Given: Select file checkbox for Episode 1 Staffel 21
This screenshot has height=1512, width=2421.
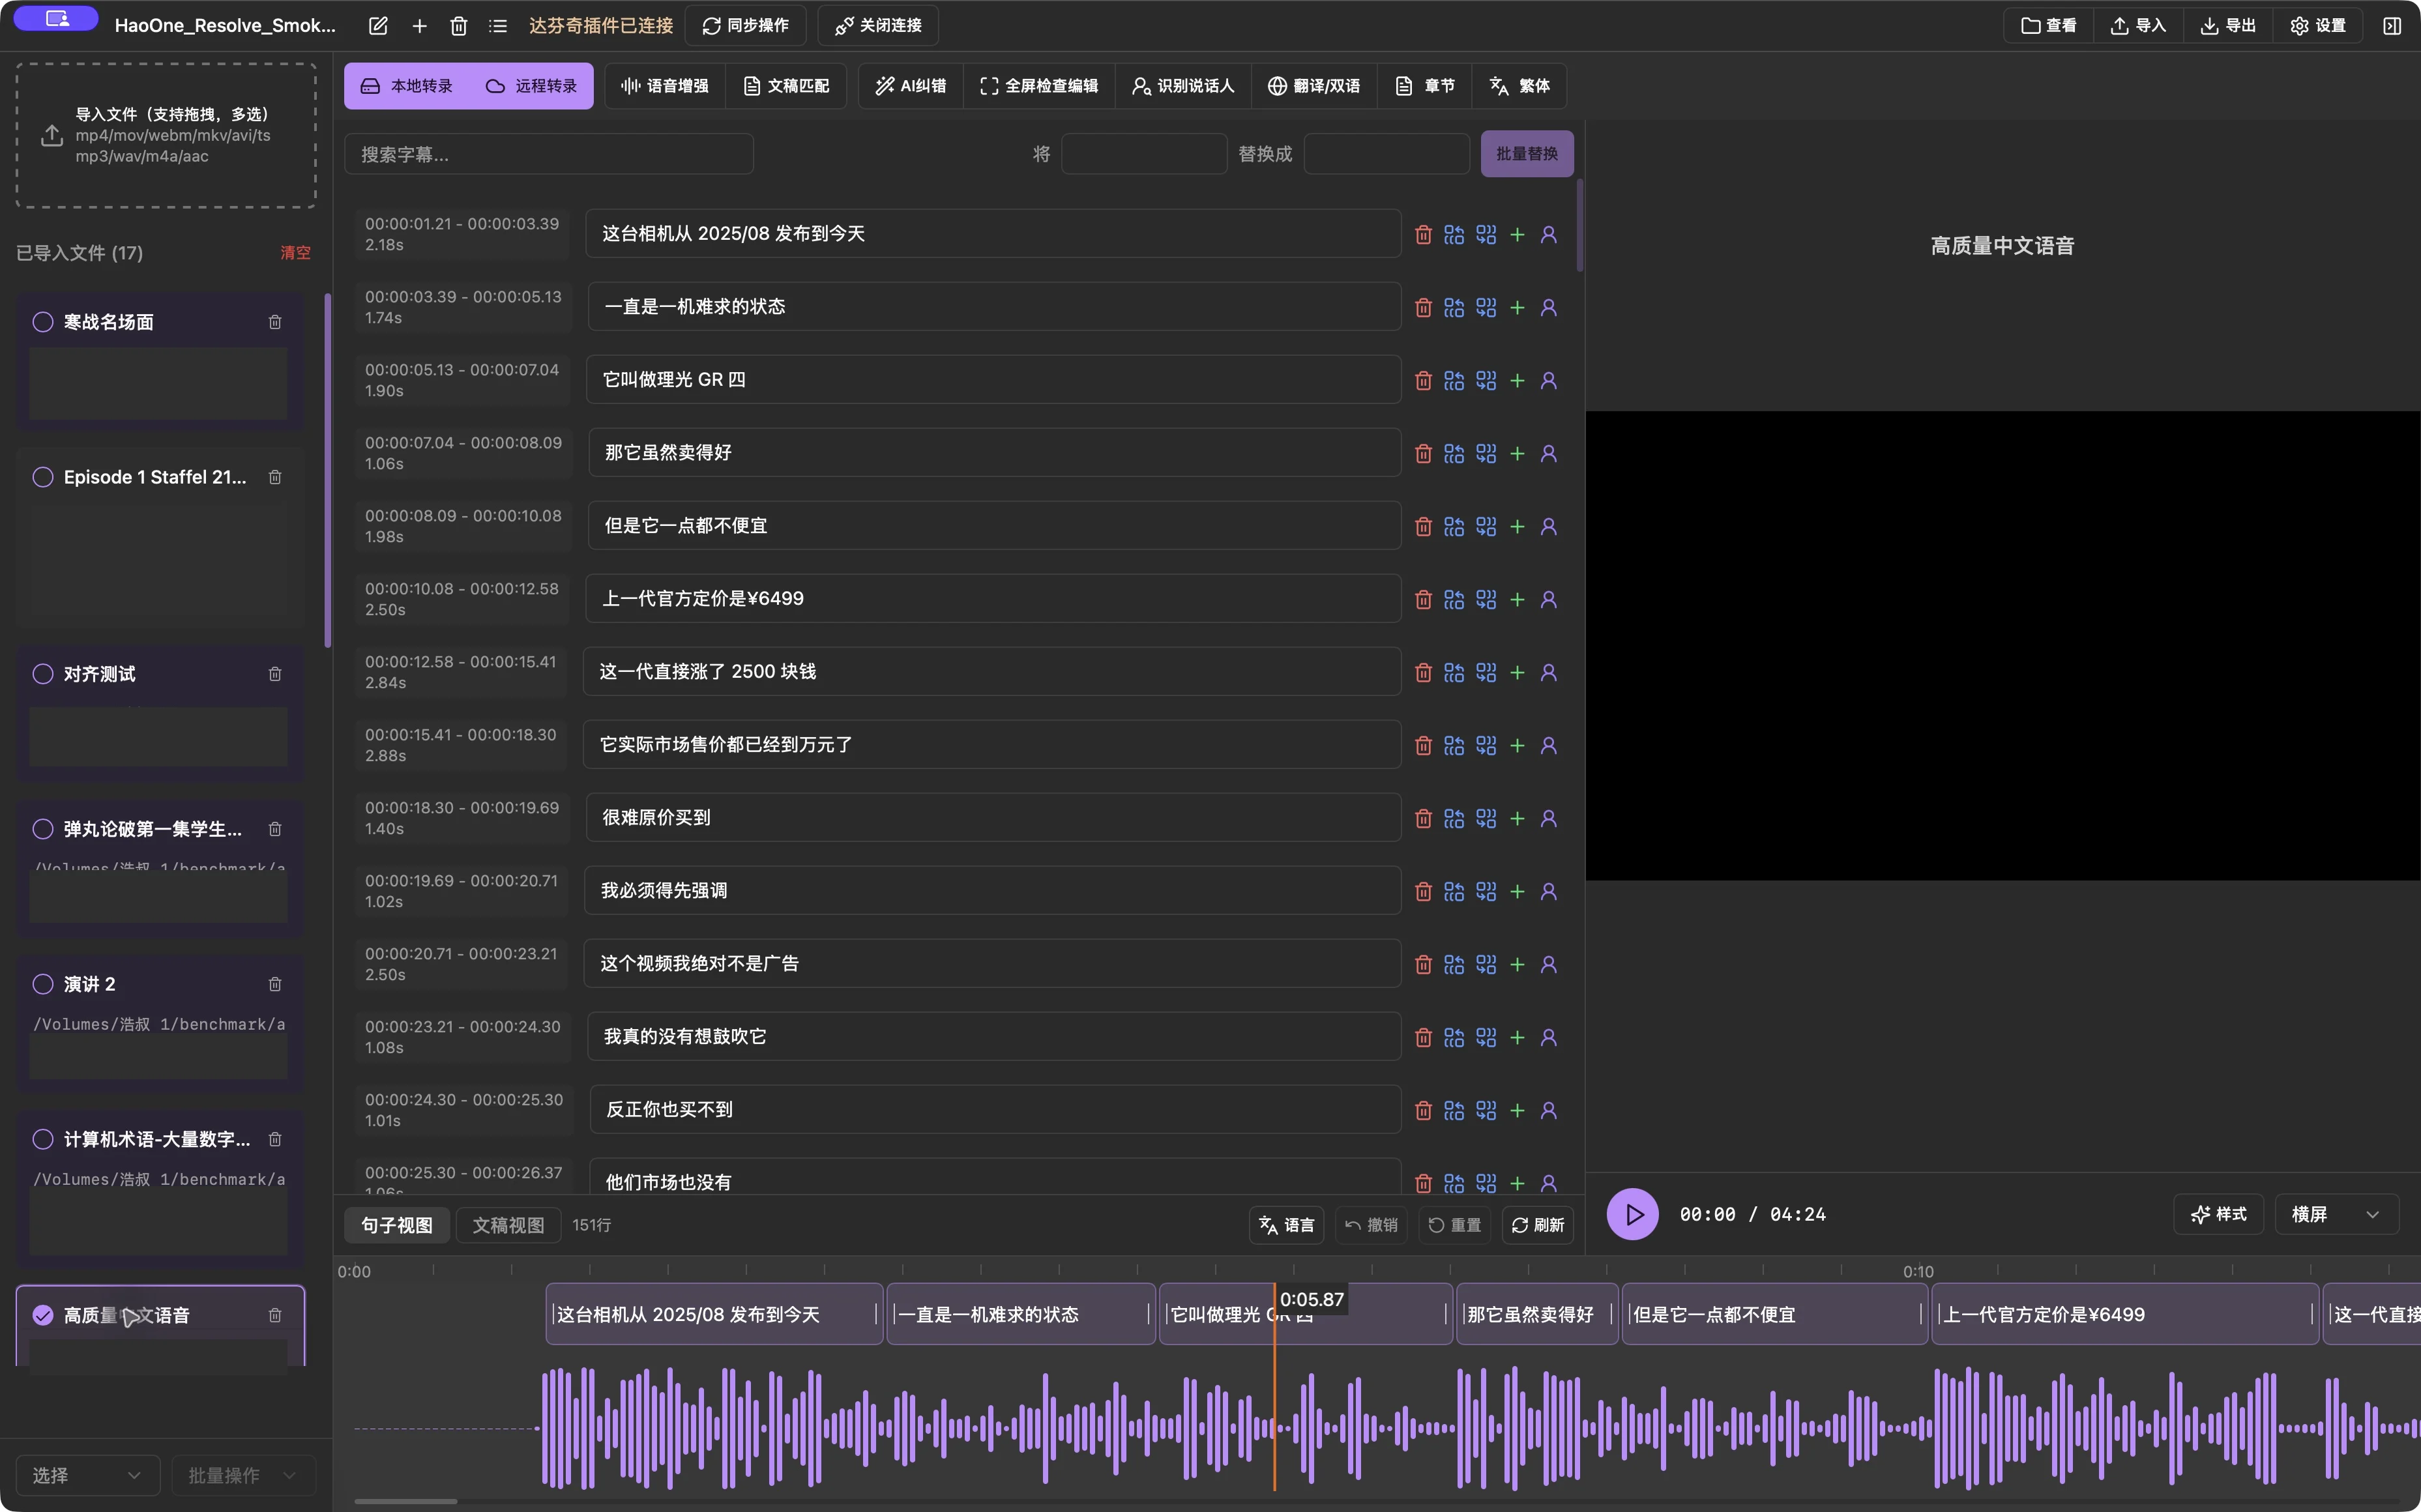Looking at the screenshot, I should pyautogui.click(x=43, y=477).
